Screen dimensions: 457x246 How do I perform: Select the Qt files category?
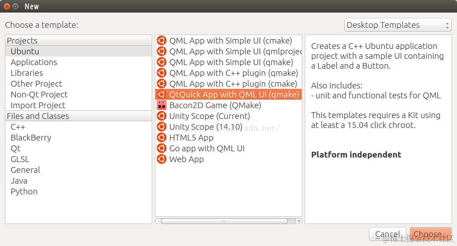click(x=79, y=148)
